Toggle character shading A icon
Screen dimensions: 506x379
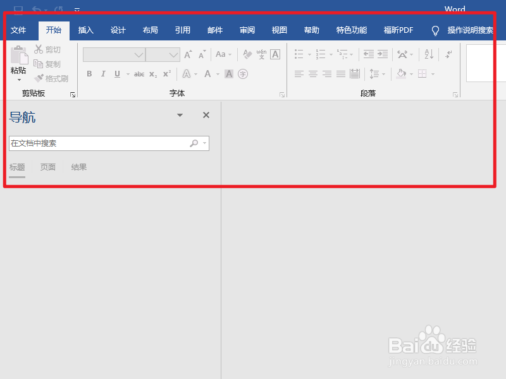[x=229, y=74]
